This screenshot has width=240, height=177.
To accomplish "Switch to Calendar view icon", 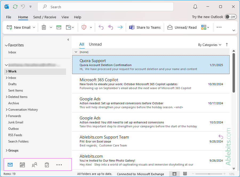I will 22,165.
